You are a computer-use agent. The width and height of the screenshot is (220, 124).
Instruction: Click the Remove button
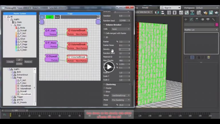[x=28, y=62]
